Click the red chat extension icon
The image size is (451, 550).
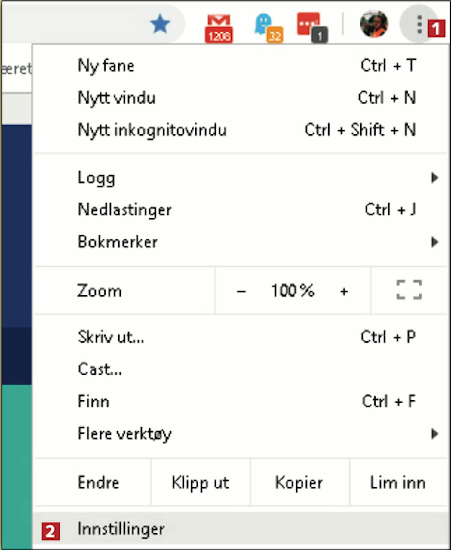[312, 27]
